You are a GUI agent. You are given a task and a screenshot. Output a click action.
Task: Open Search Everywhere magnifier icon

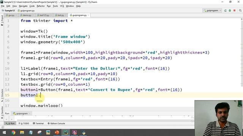pos(240,11)
